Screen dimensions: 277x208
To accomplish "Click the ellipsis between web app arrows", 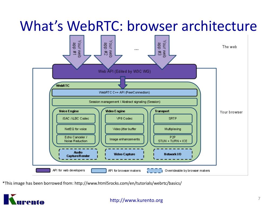I will point(136,50).
